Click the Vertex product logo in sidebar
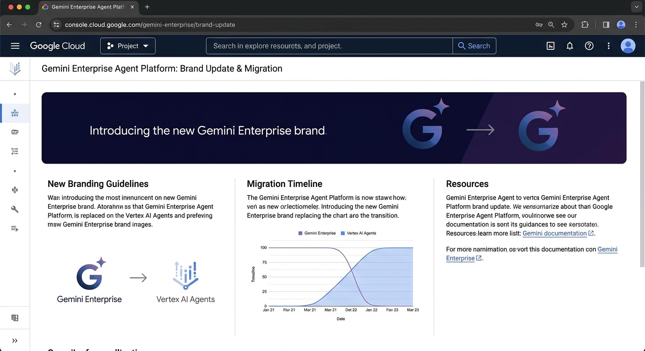 (15, 69)
